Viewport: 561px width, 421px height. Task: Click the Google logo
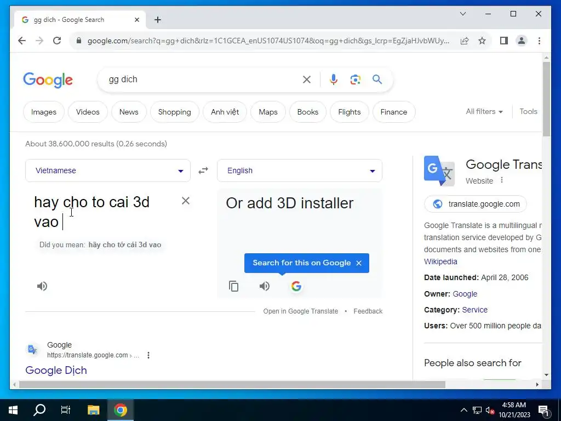pyautogui.click(x=48, y=80)
